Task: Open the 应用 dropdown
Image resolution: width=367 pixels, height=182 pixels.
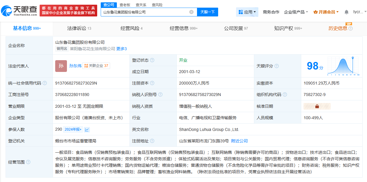Action: 247,12
